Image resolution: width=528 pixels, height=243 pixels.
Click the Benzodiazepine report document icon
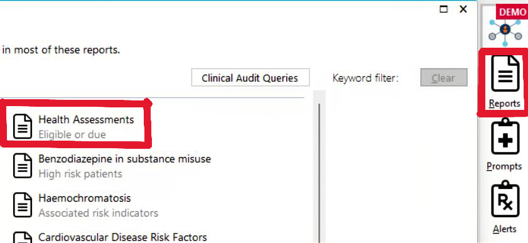coord(23,166)
